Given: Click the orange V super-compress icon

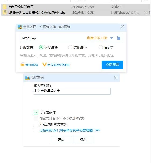Looking at the screenshot, I should point(44,65).
